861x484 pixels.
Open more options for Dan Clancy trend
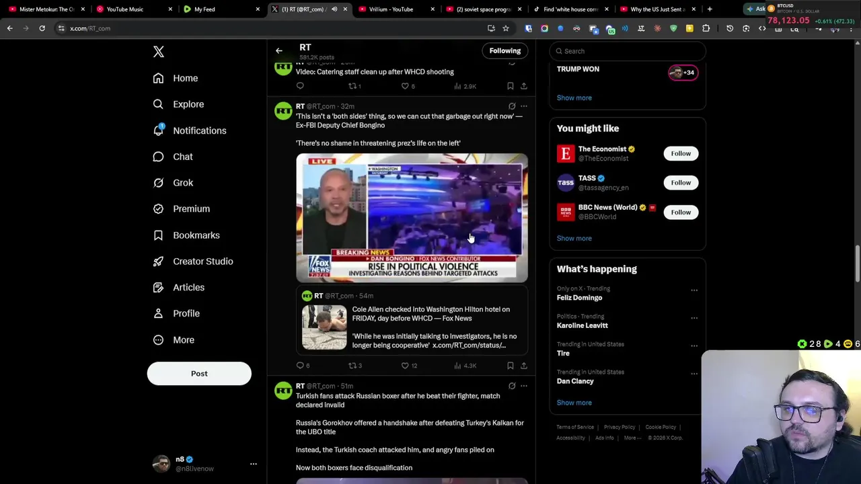coord(694,374)
